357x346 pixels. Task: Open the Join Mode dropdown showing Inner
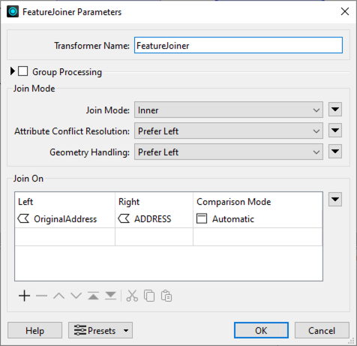(x=229, y=110)
